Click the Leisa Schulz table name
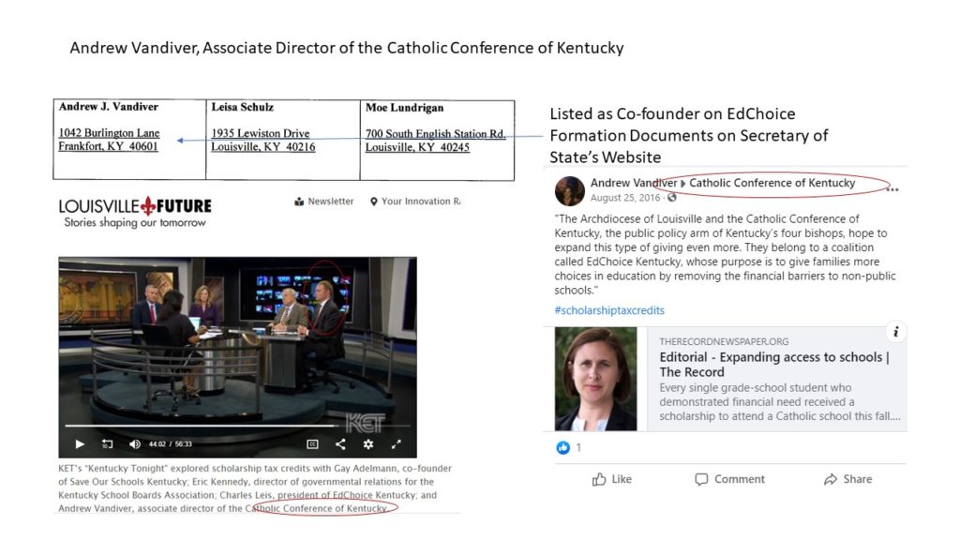 pos(243,107)
